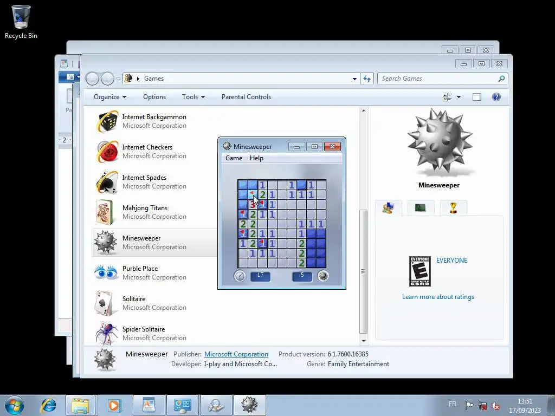Open the change view dropdown arrow
555x416 pixels.
coord(459,97)
